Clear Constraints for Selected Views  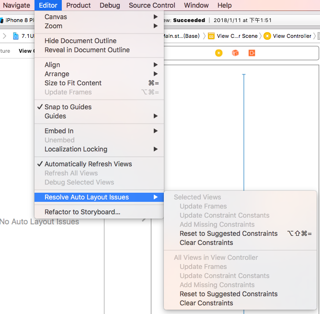pos(206,243)
